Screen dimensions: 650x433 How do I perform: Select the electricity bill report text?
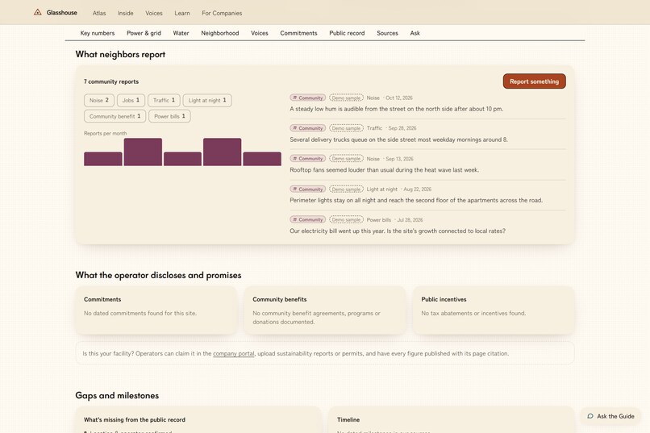(398, 231)
